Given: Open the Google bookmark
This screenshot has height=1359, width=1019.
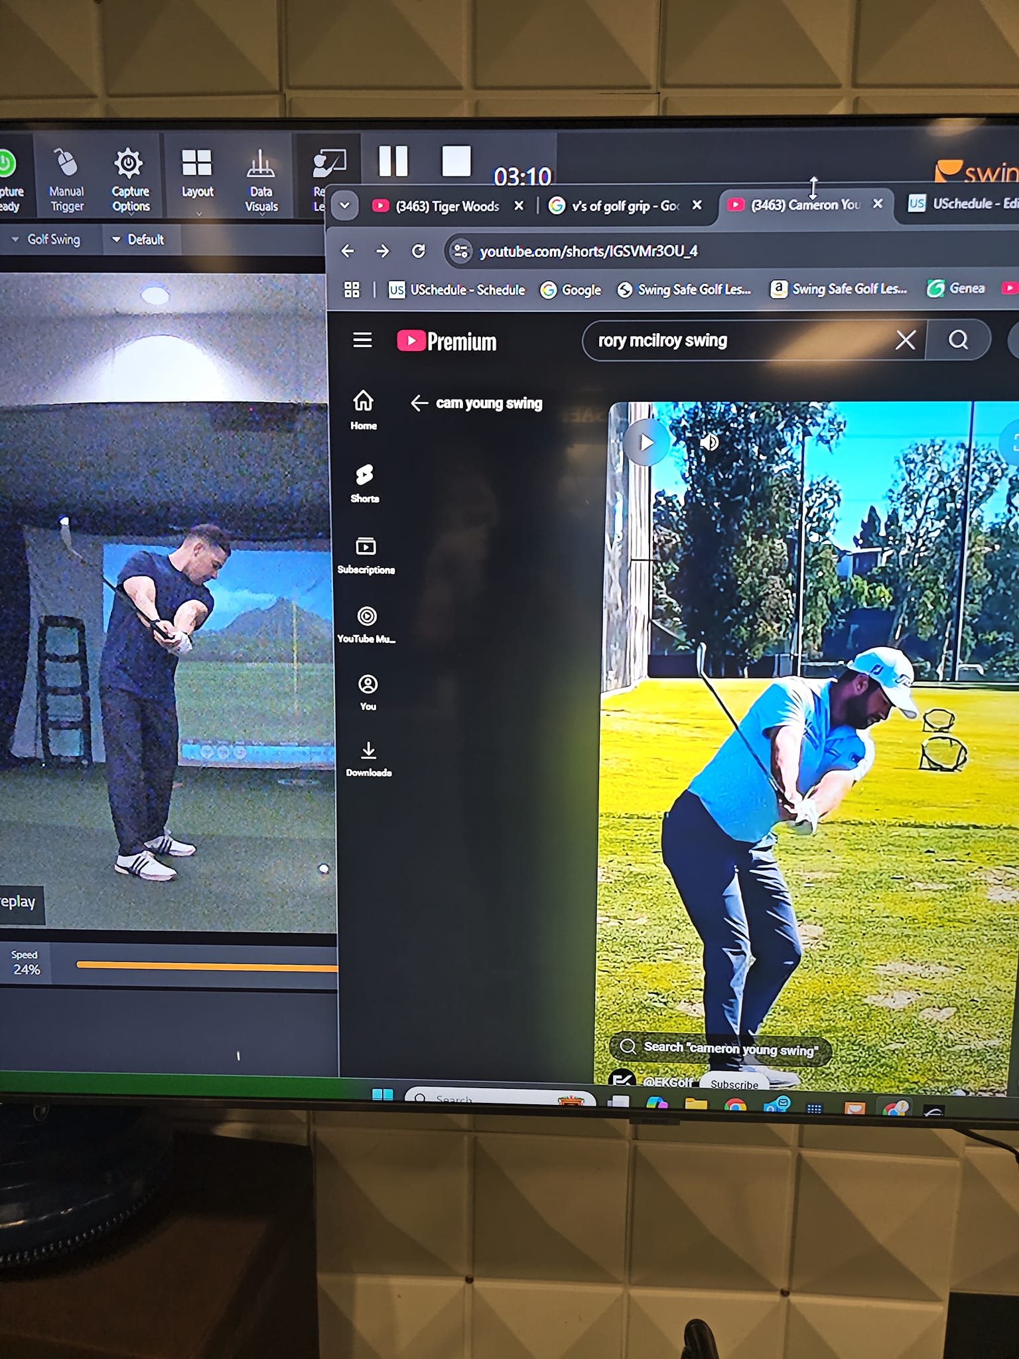Looking at the screenshot, I should [x=571, y=290].
